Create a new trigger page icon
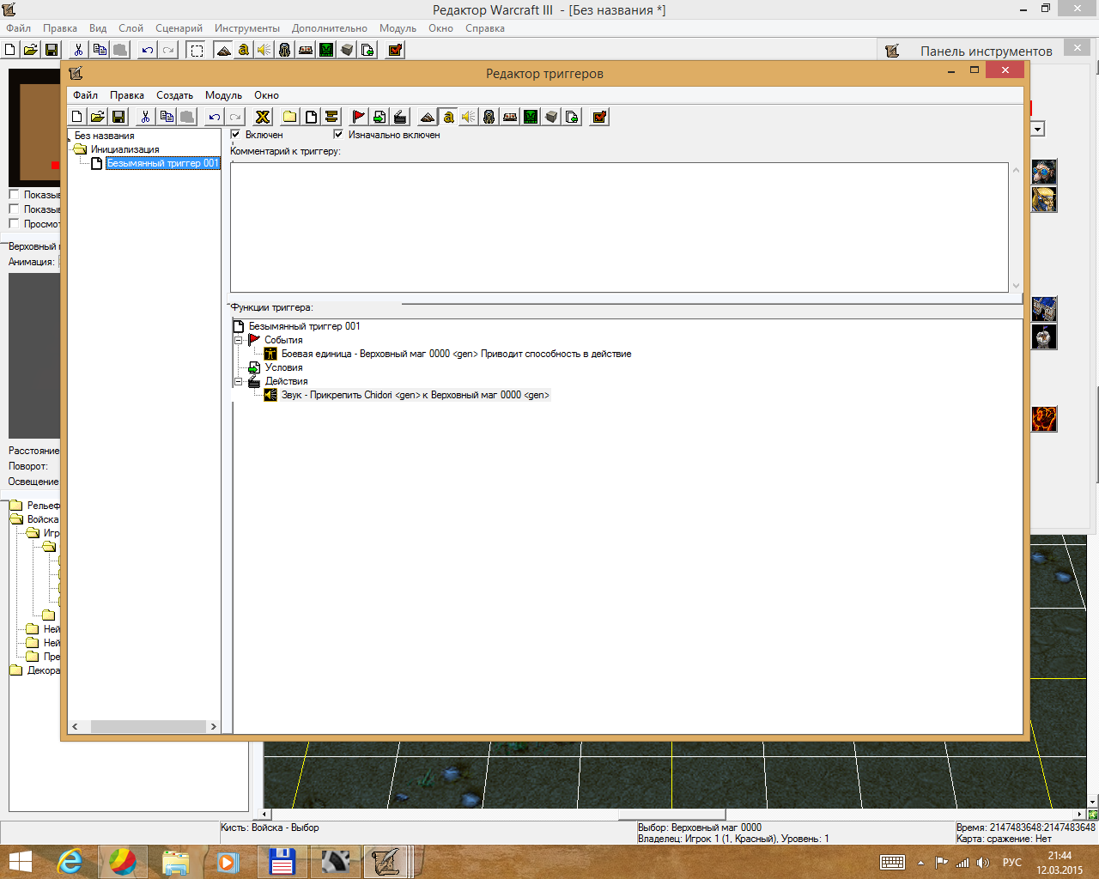This screenshot has width=1099, height=879. click(311, 117)
